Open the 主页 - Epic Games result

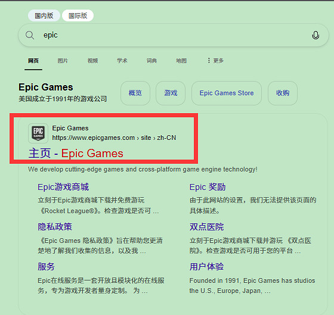(76, 154)
